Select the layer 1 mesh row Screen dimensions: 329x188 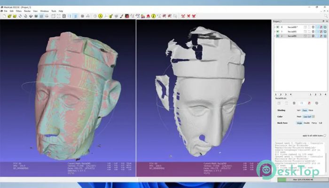(x=301, y=31)
